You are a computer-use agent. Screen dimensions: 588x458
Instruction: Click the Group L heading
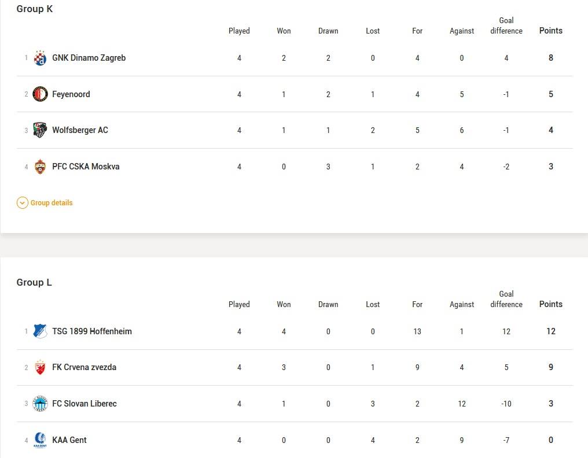tap(34, 282)
